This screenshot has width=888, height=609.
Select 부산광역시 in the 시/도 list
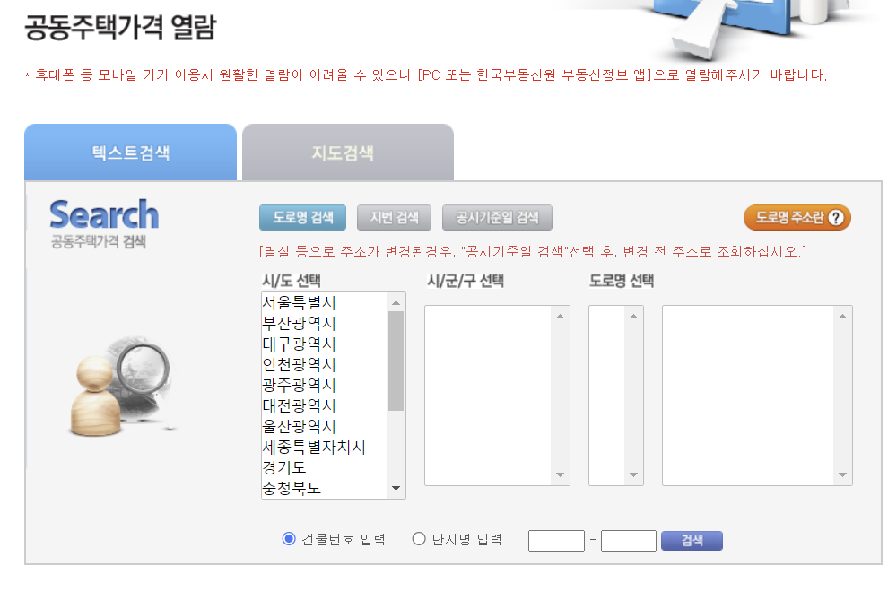coord(324,324)
